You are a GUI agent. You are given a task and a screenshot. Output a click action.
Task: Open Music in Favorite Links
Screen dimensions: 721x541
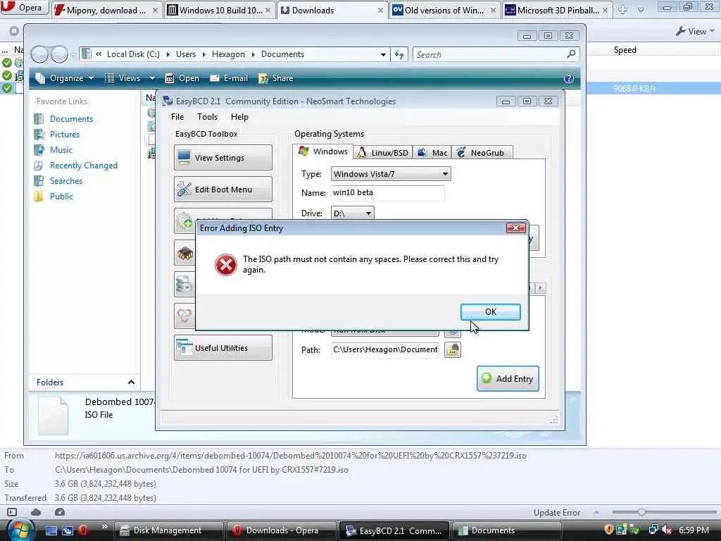click(61, 150)
